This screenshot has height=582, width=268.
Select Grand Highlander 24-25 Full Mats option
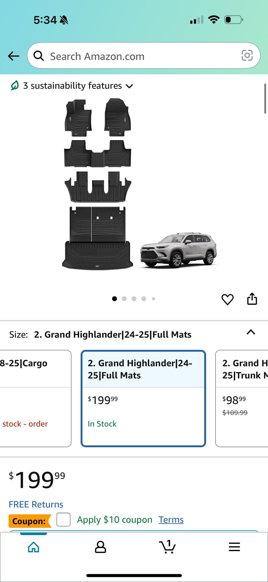(143, 398)
